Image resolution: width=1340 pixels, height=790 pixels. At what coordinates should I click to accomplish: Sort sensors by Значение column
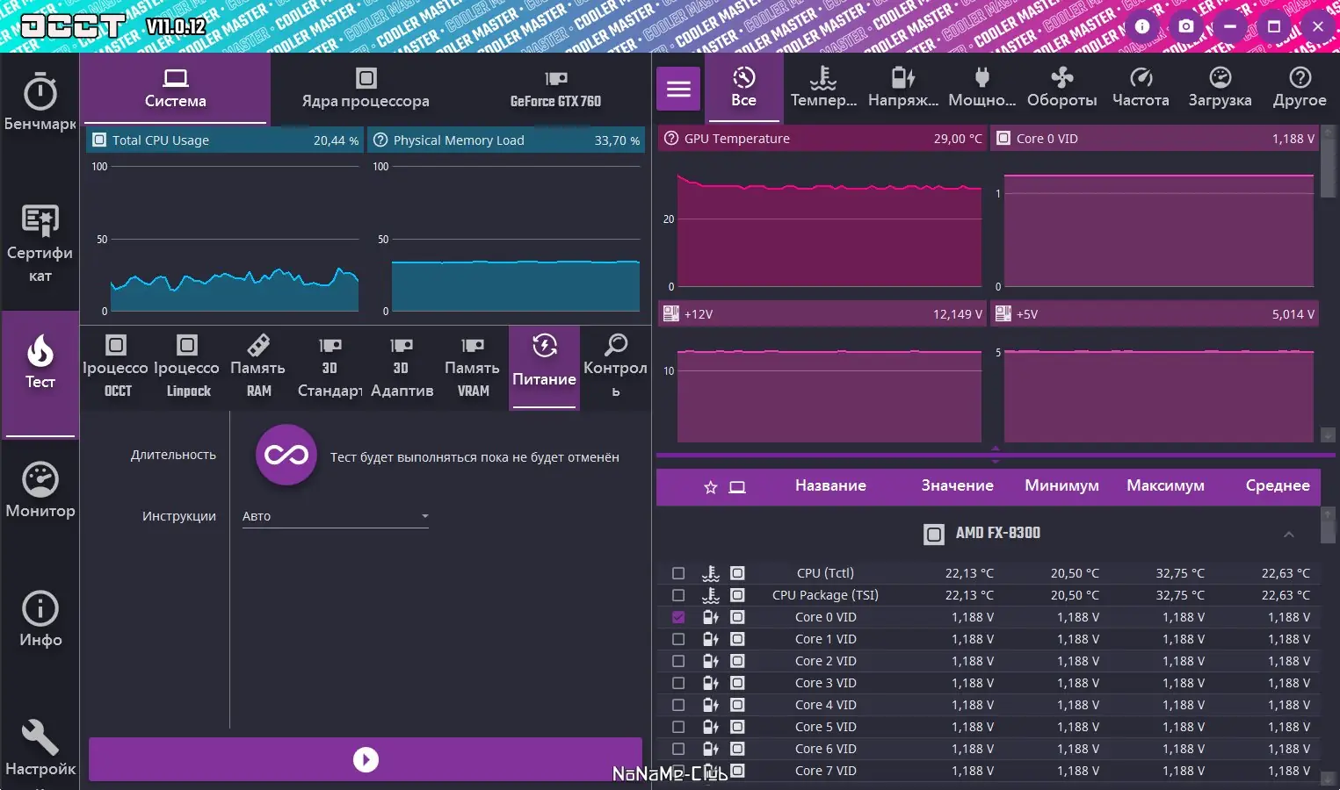[x=957, y=485]
